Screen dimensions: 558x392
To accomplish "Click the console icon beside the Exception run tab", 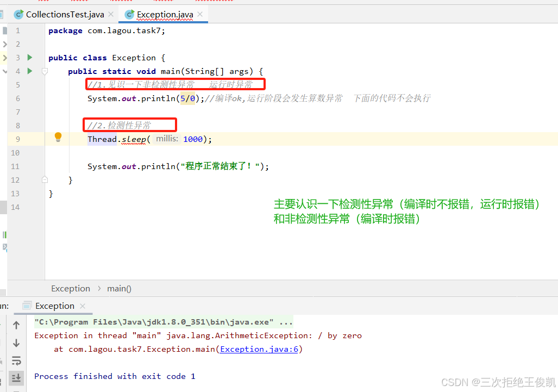I will 27,306.
